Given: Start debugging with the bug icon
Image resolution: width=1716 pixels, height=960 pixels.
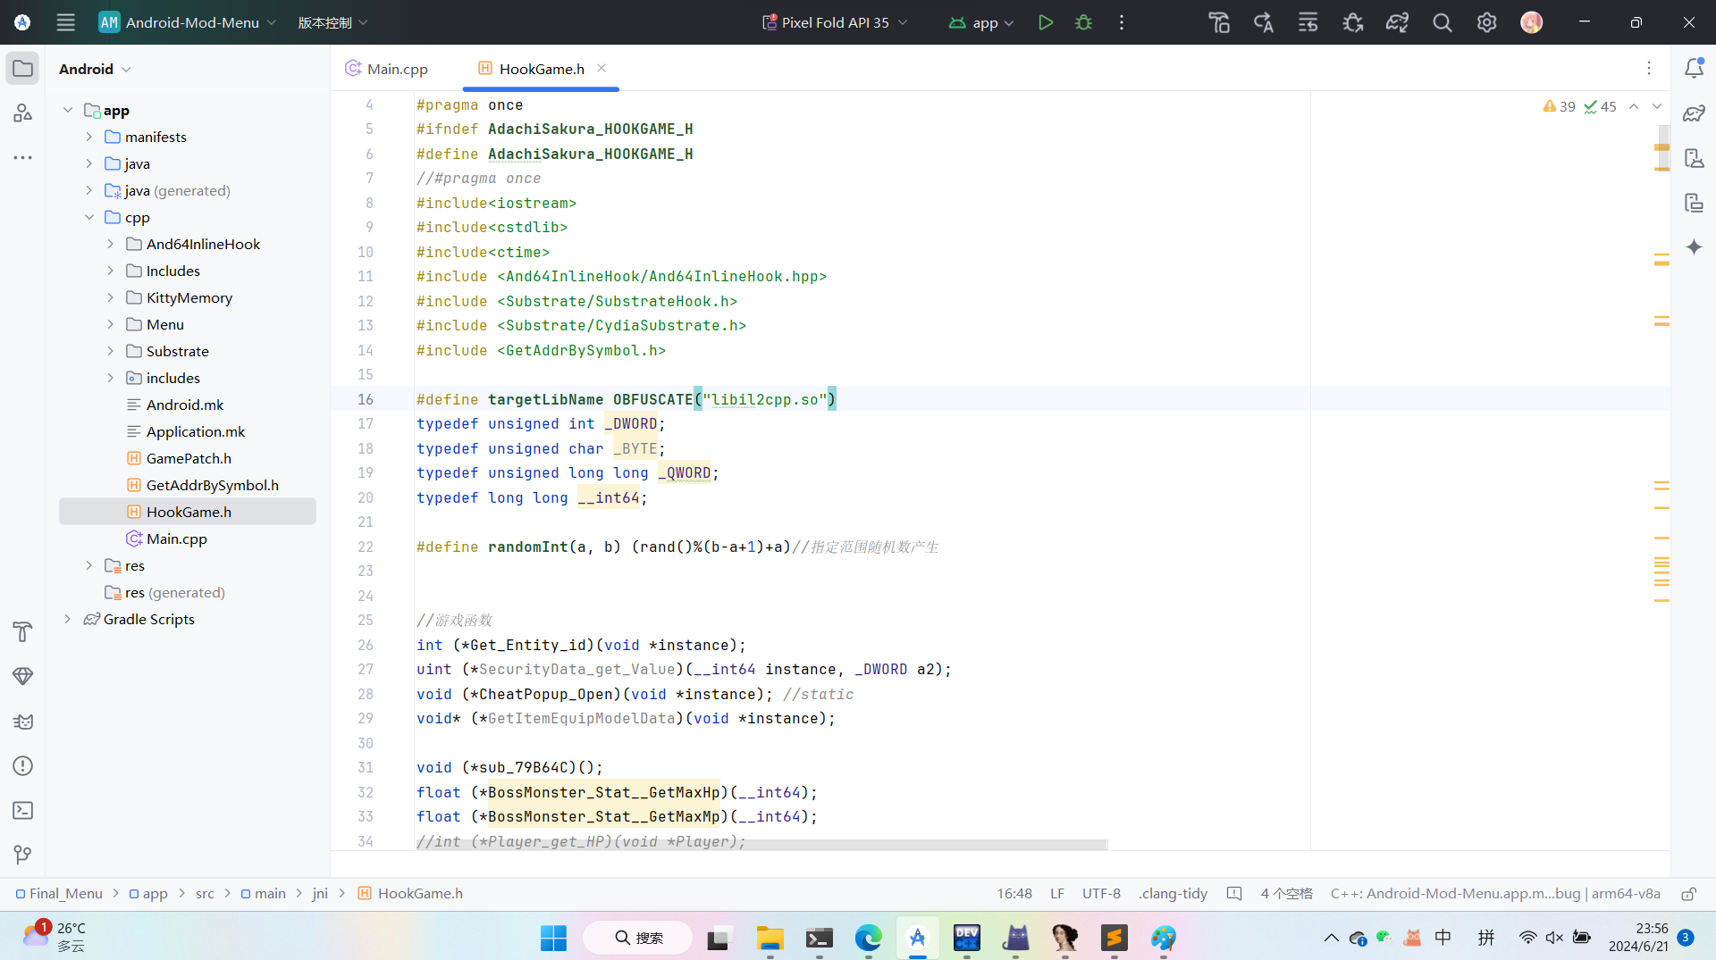Looking at the screenshot, I should (1083, 22).
